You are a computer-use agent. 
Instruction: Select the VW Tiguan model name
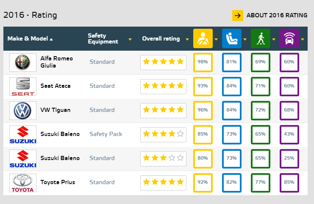click(x=55, y=110)
